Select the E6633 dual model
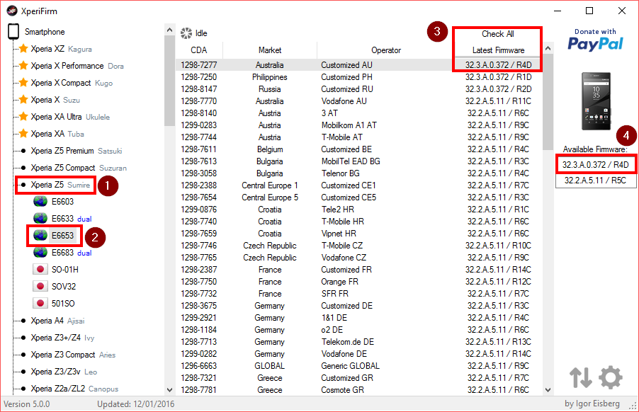 pyautogui.click(x=62, y=219)
